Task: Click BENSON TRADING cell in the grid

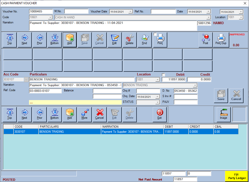Action: [69, 131]
